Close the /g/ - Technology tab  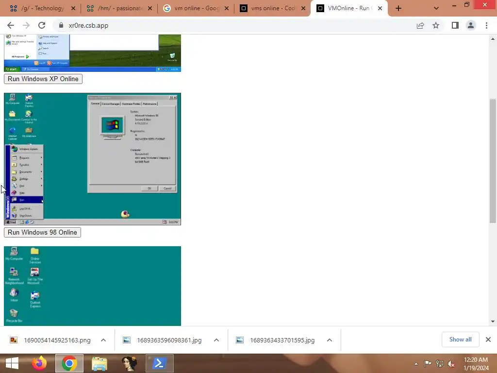pos(73,9)
